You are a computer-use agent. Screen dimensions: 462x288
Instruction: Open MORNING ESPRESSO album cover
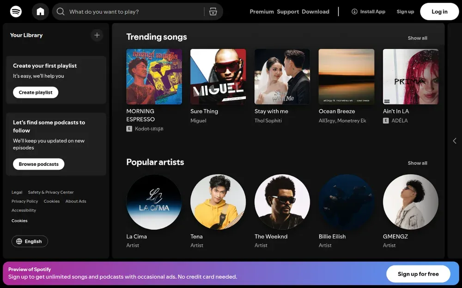pyautogui.click(x=154, y=76)
